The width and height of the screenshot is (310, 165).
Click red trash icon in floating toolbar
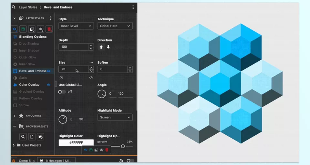(x=107, y=150)
